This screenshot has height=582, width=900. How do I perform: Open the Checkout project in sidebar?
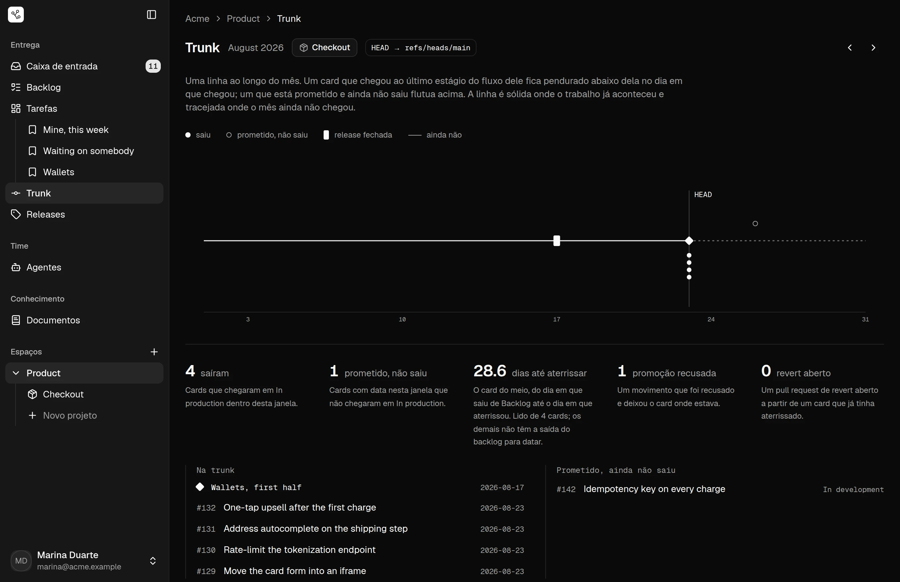(92, 394)
